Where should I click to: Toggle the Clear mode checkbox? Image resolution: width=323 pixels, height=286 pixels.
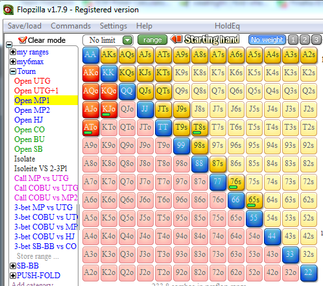[x=22, y=40]
